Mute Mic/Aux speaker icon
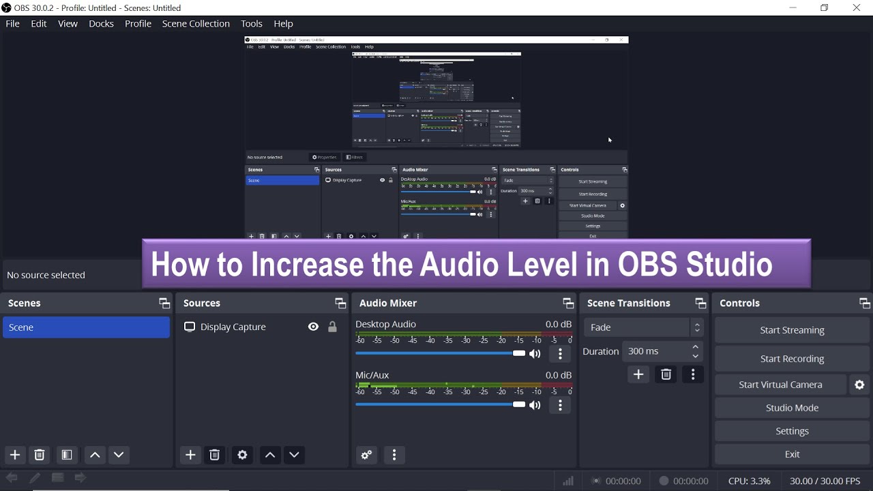The width and height of the screenshot is (873, 491). pos(535,405)
